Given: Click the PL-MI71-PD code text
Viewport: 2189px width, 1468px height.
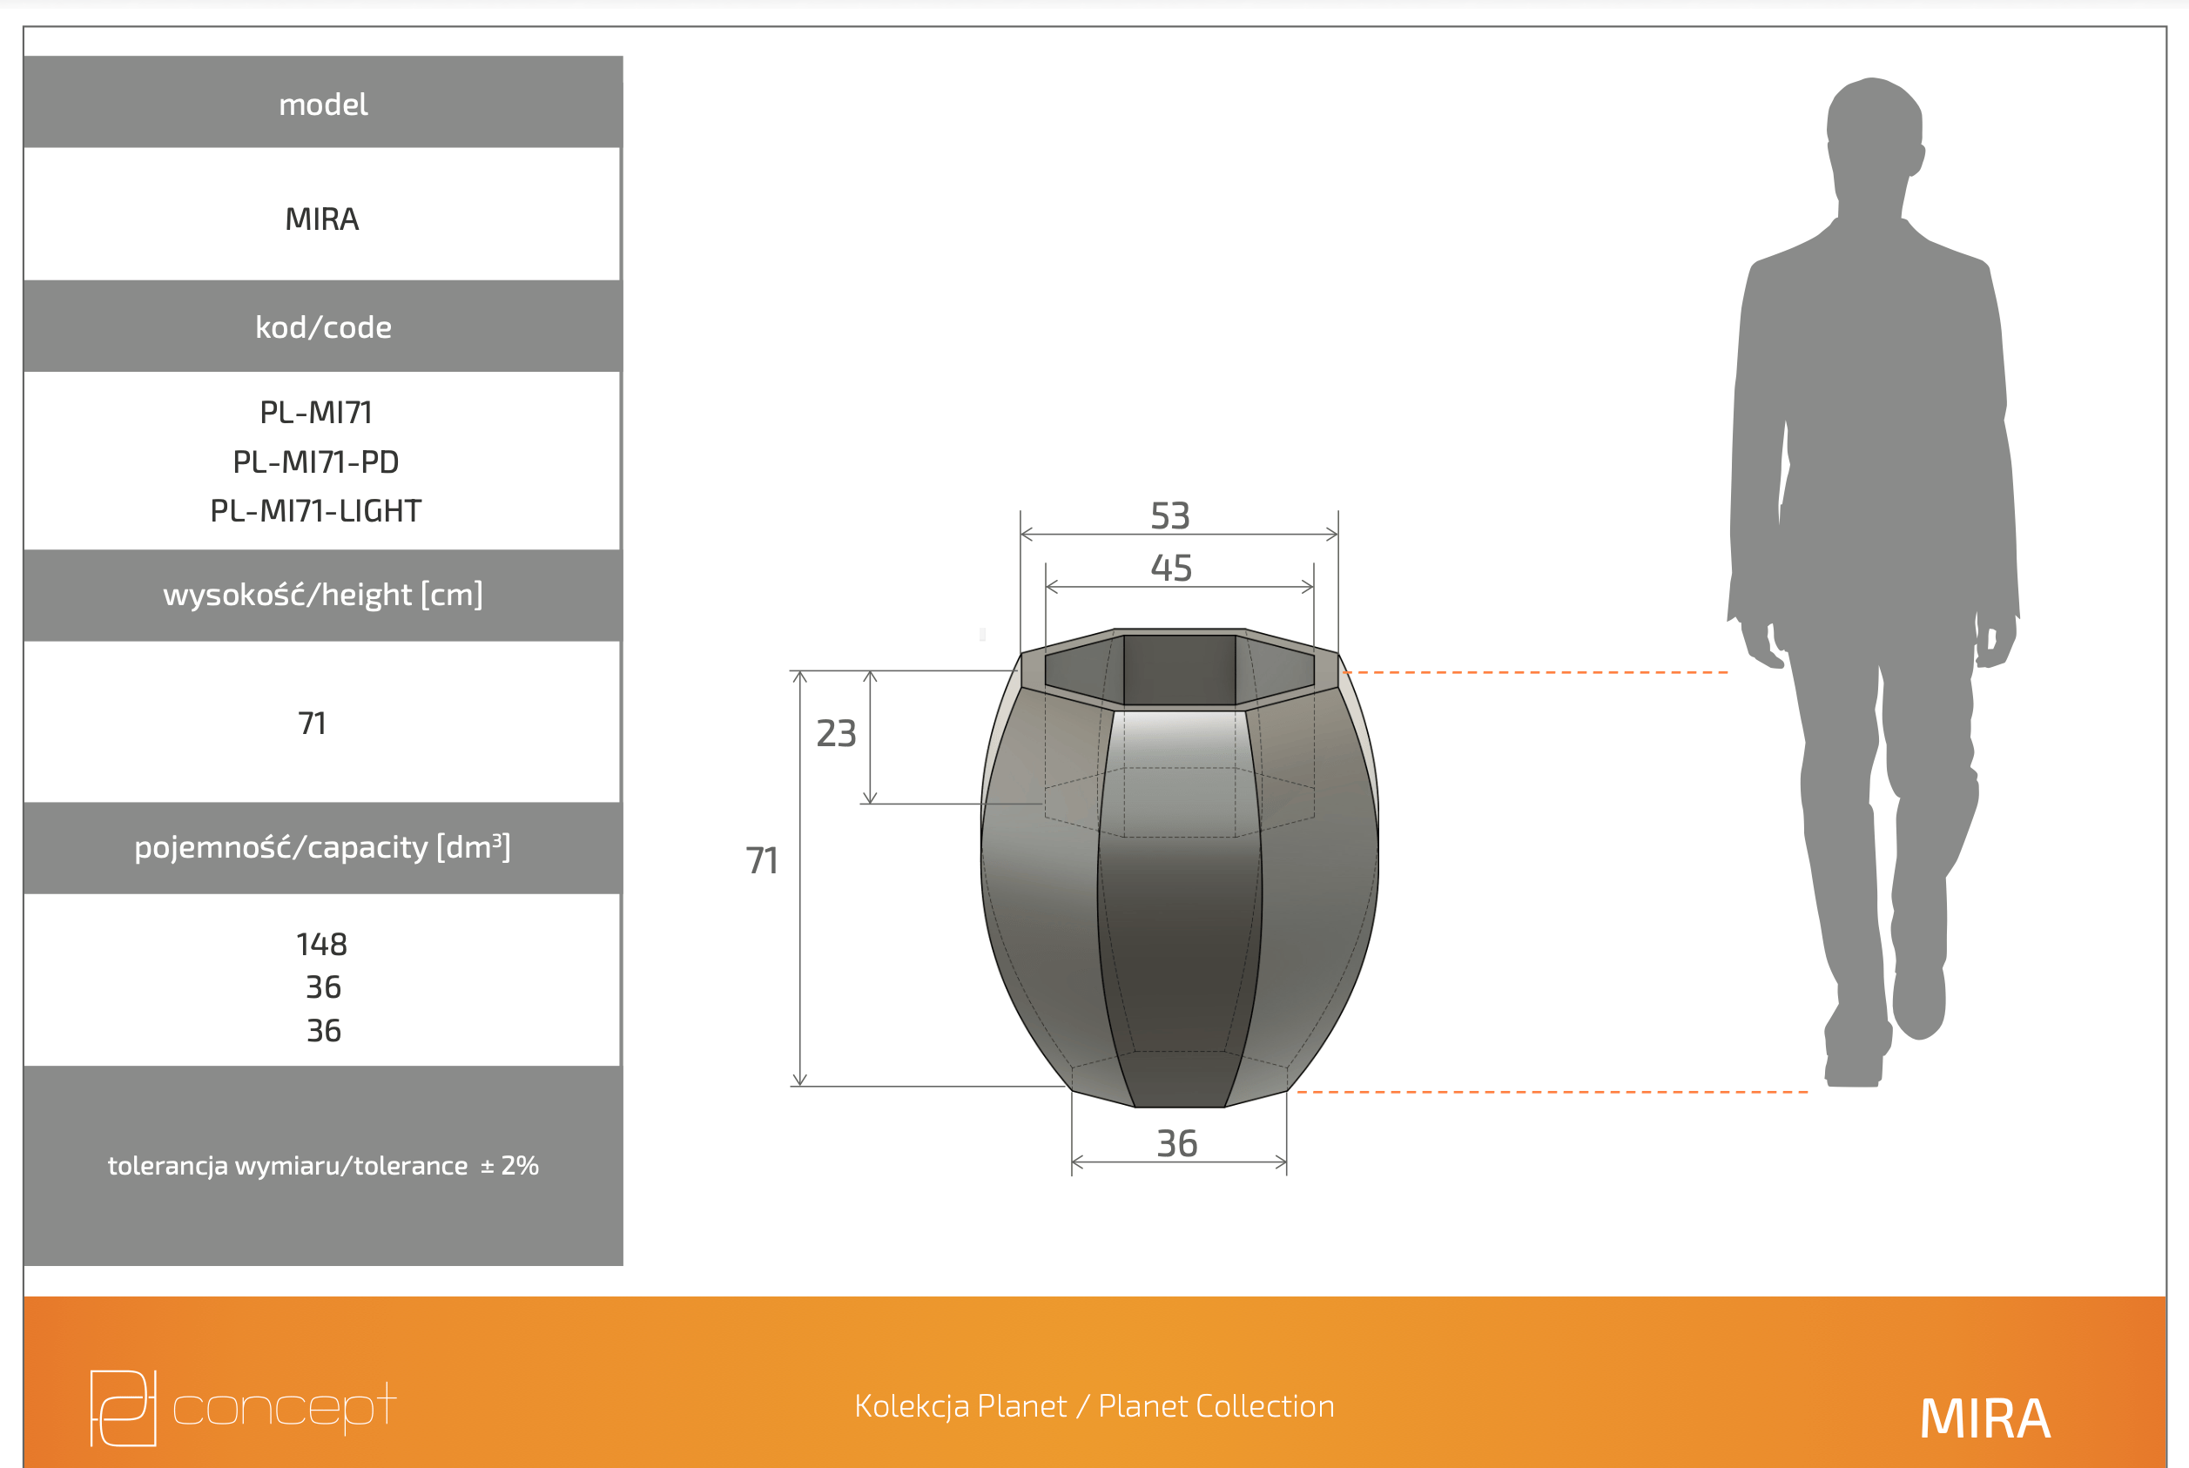Looking at the screenshot, I should (x=316, y=461).
